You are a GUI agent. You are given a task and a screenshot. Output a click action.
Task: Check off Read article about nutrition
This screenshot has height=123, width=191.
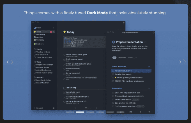point(64,97)
